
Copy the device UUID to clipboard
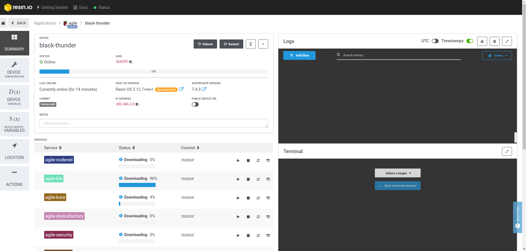click(x=131, y=62)
